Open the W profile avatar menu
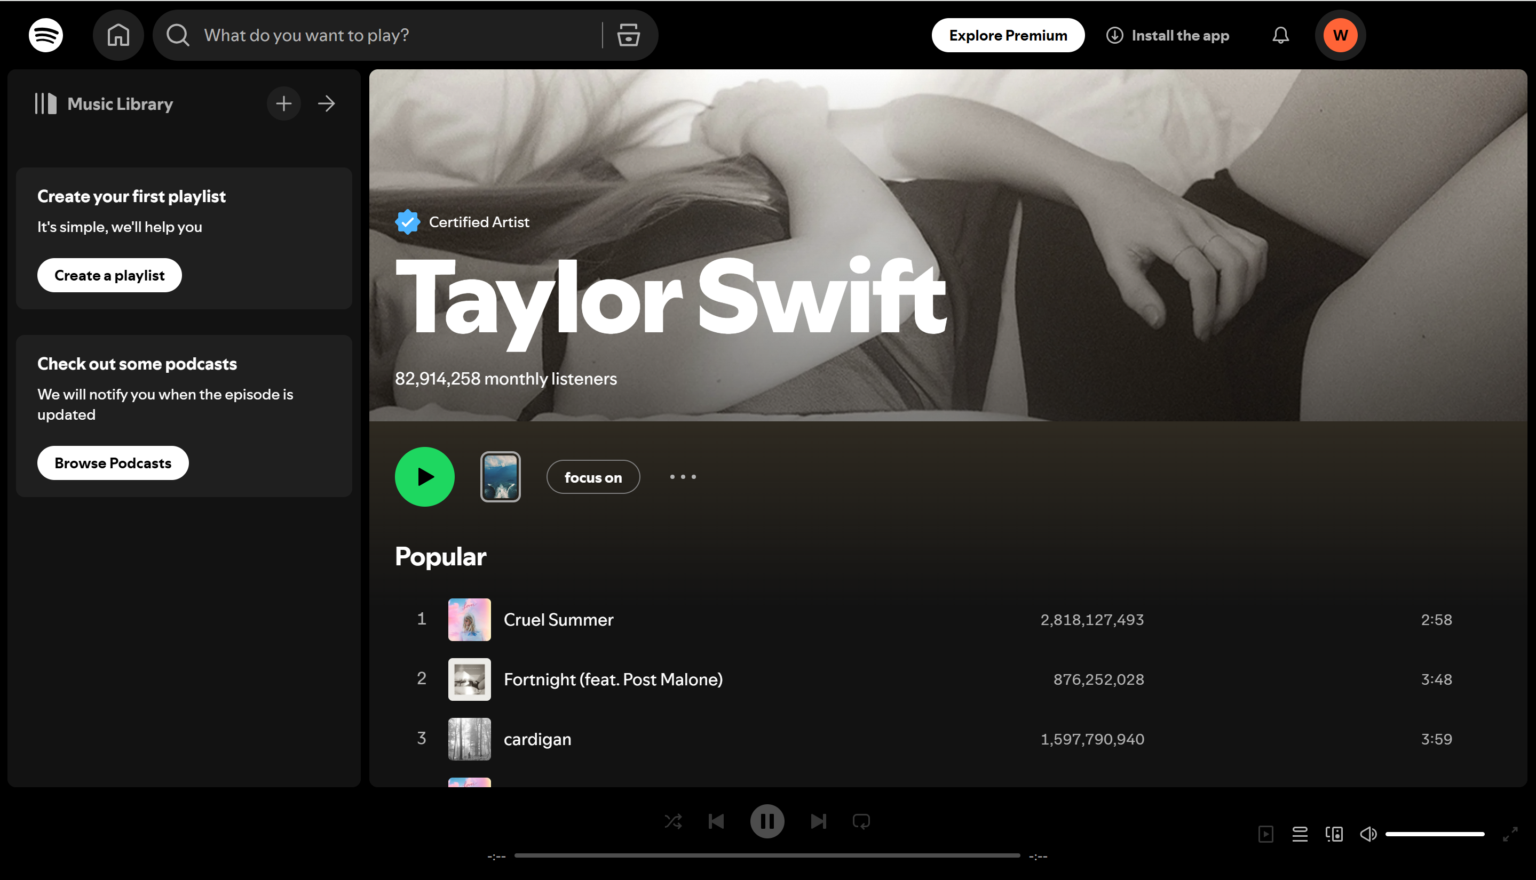The width and height of the screenshot is (1536, 880). (1340, 35)
